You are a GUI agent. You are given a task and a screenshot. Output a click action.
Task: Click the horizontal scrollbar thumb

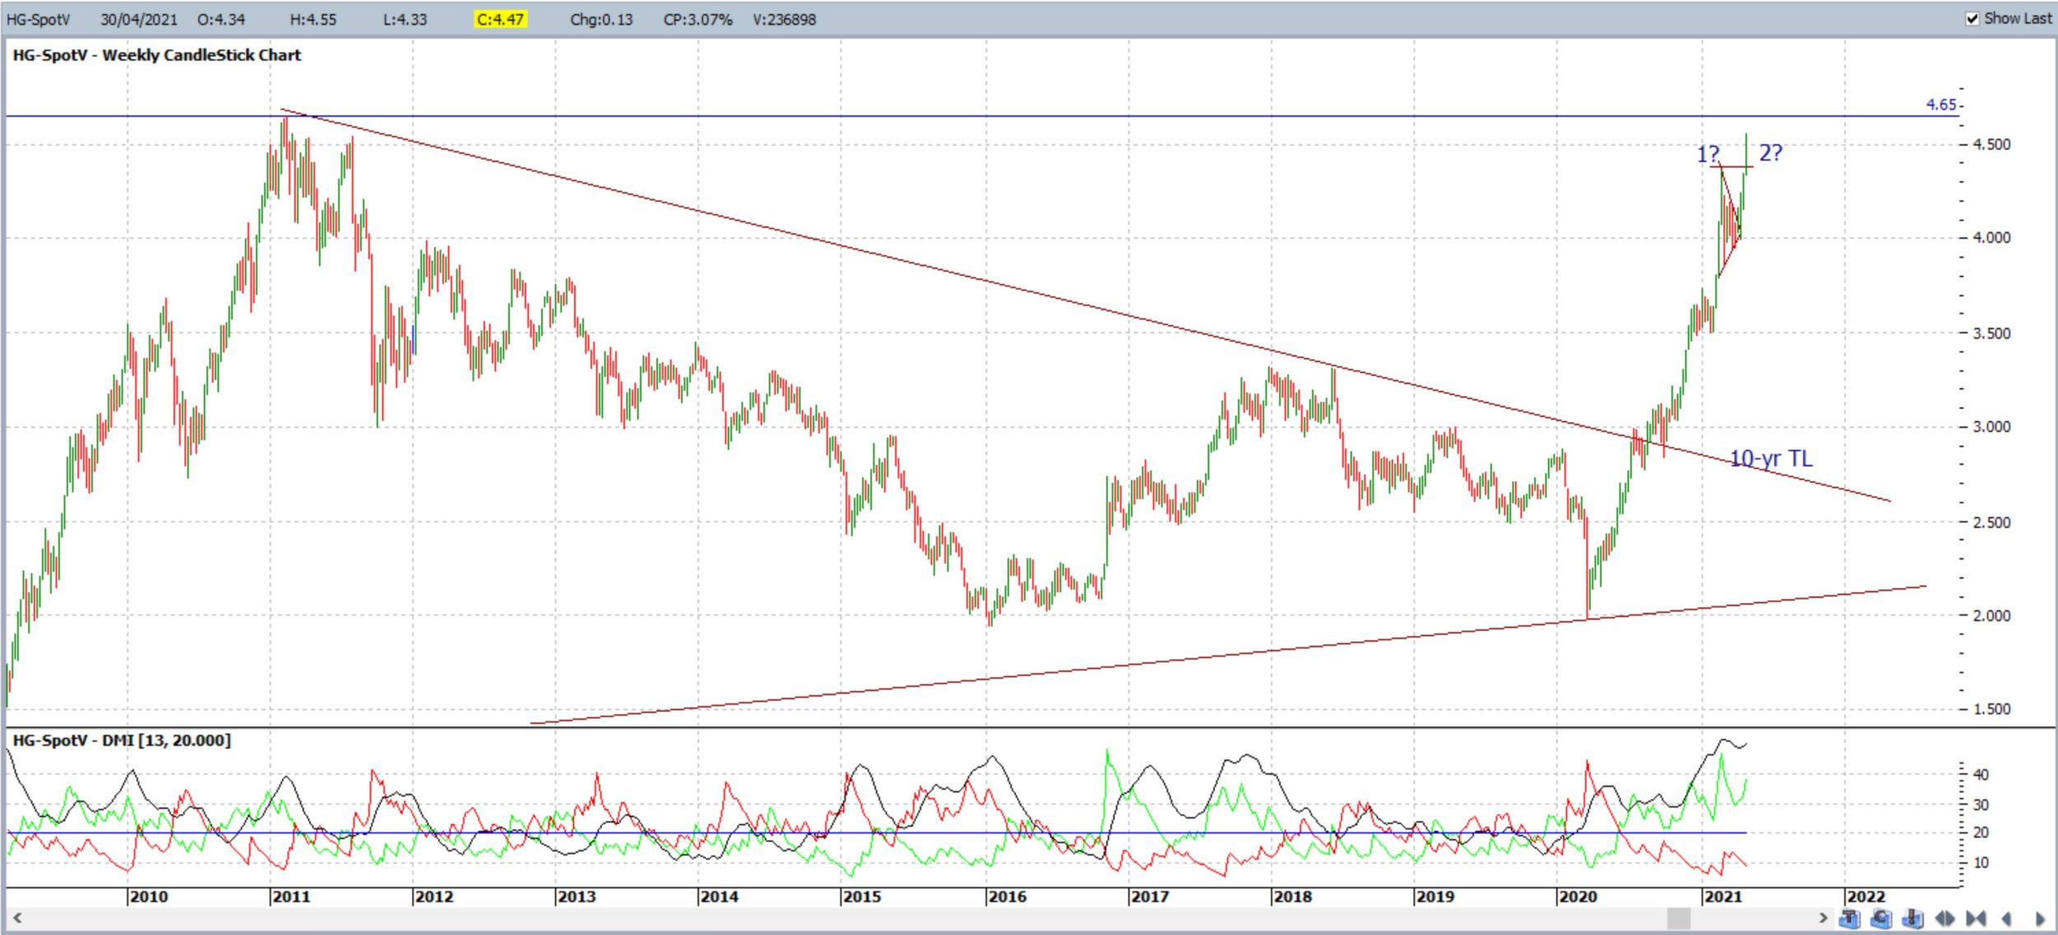click(1679, 918)
